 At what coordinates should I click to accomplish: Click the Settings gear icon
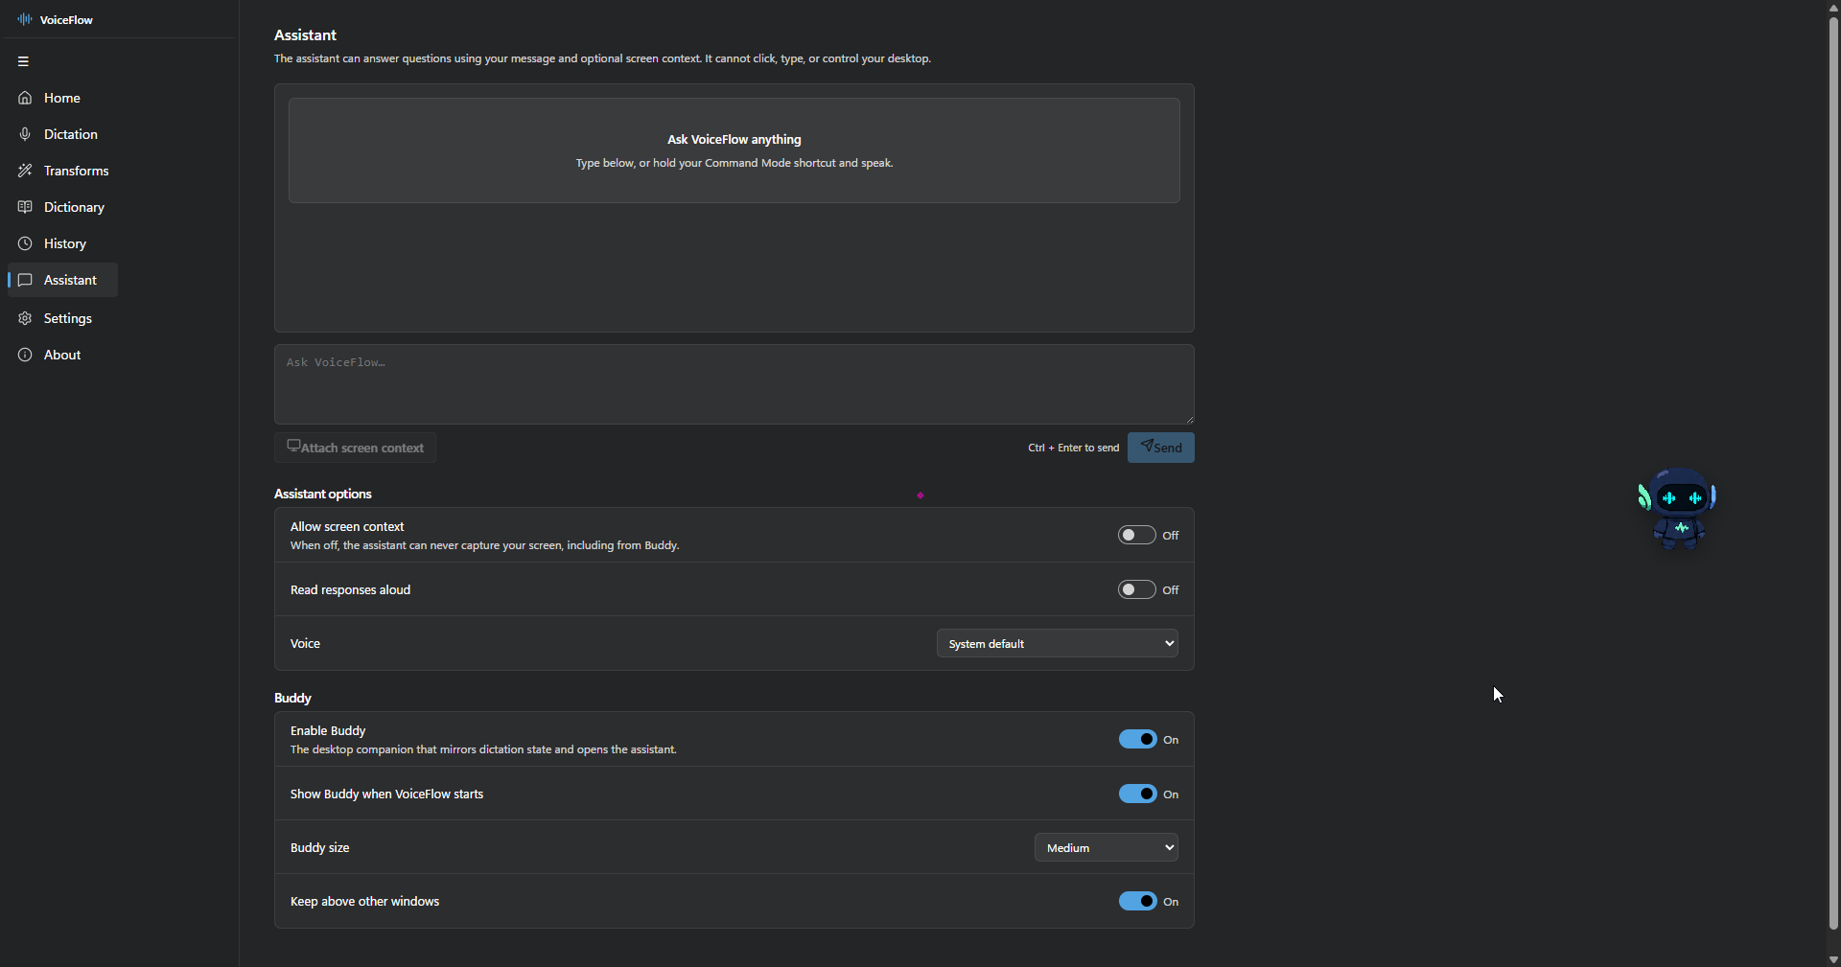25,318
